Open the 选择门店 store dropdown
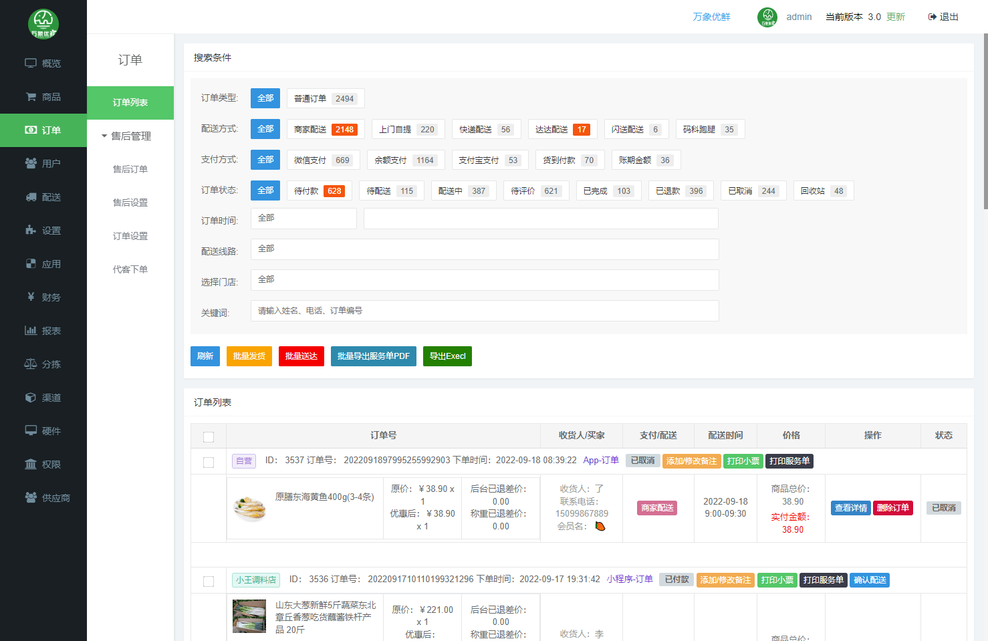The width and height of the screenshot is (988, 641). click(x=484, y=280)
